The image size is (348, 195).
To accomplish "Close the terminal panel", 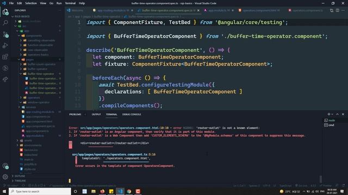I will coord(343,114).
